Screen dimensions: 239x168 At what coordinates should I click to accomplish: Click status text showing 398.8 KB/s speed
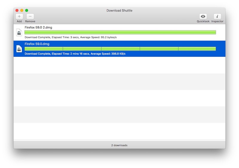[75, 54]
